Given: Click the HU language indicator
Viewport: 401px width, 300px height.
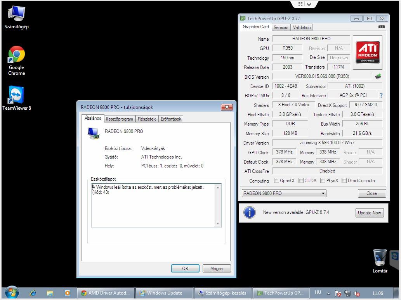Looking at the screenshot, I should (318, 292).
